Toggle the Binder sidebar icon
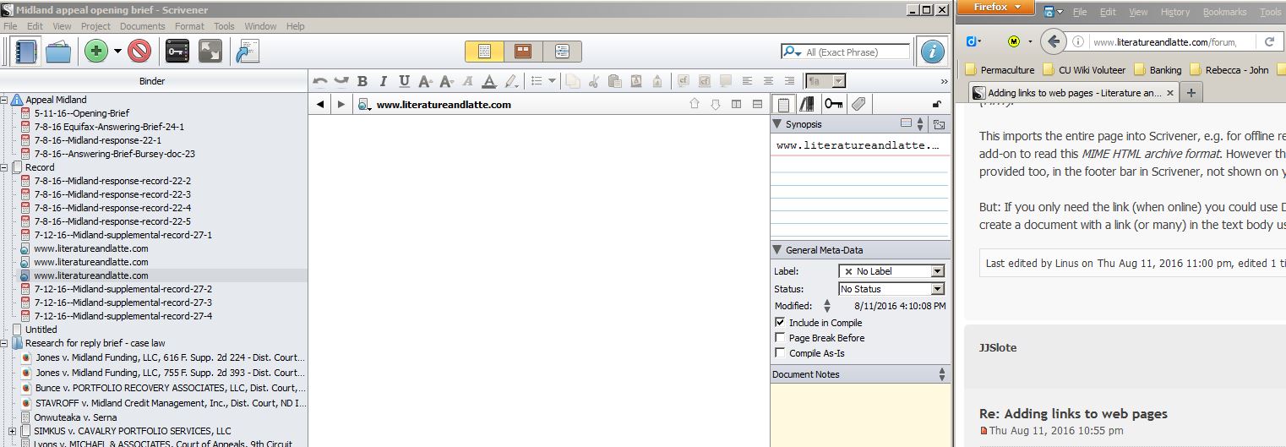This screenshot has width=1286, height=447. pyautogui.click(x=27, y=52)
